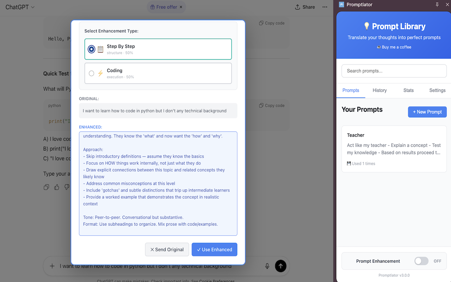Click the Buy me a coffee link
The height and width of the screenshot is (282, 451).
click(x=394, y=47)
